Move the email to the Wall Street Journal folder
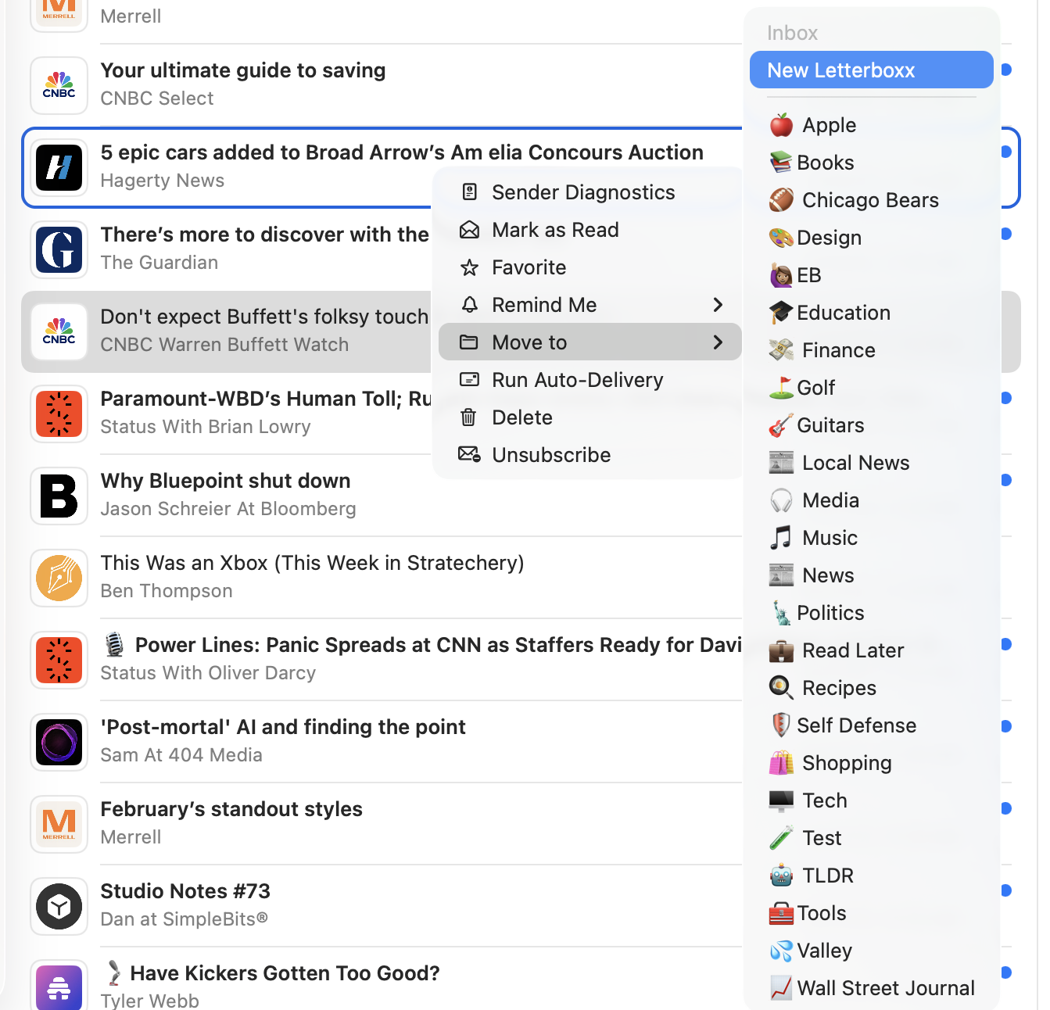Viewport: 1050px width, 1010px height. (x=886, y=987)
